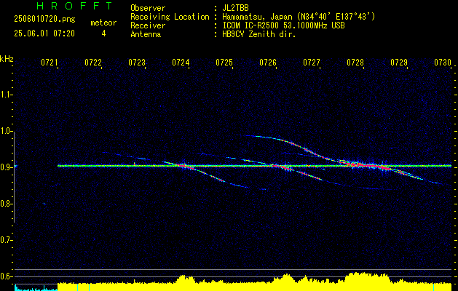Click the 0725 time marker

coord(224,63)
